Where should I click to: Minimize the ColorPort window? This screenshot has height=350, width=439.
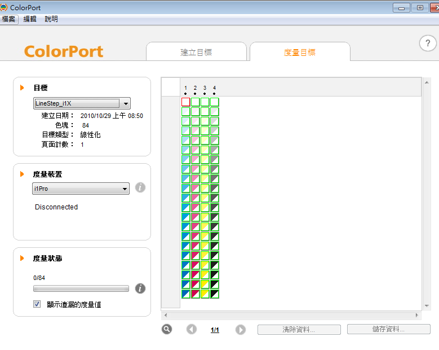[x=401, y=8]
